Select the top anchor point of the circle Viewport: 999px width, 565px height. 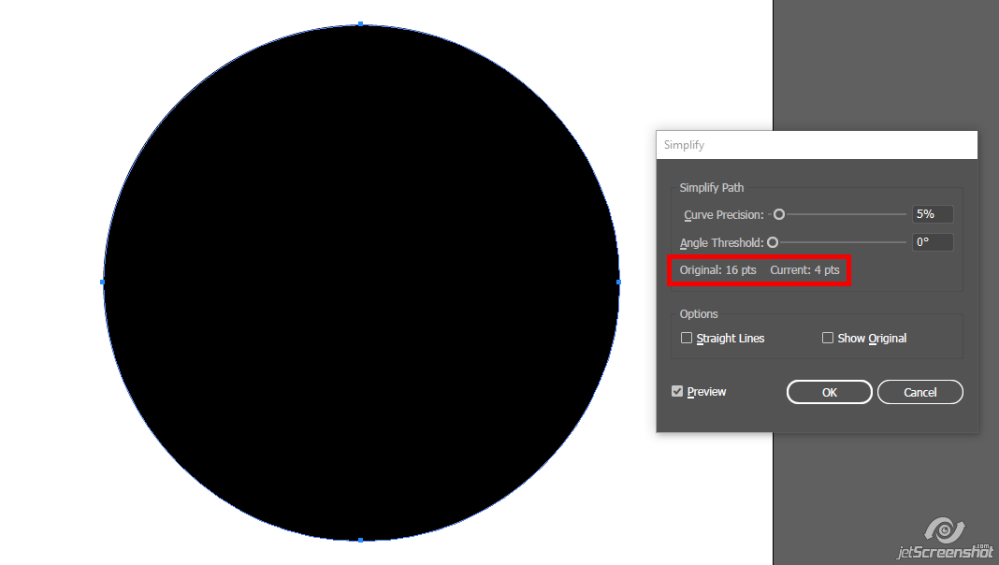(x=361, y=24)
